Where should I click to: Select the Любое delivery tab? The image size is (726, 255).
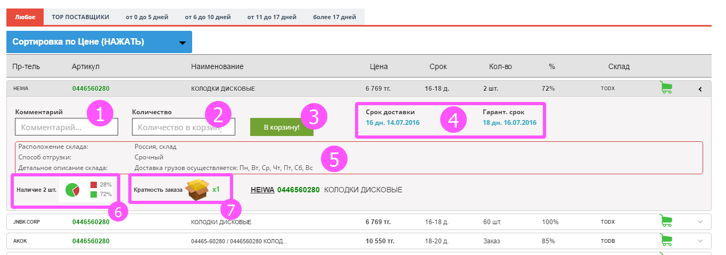[25, 17]
